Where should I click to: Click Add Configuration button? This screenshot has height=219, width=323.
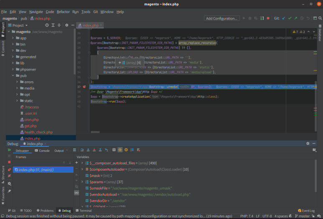tap(221, 18)
